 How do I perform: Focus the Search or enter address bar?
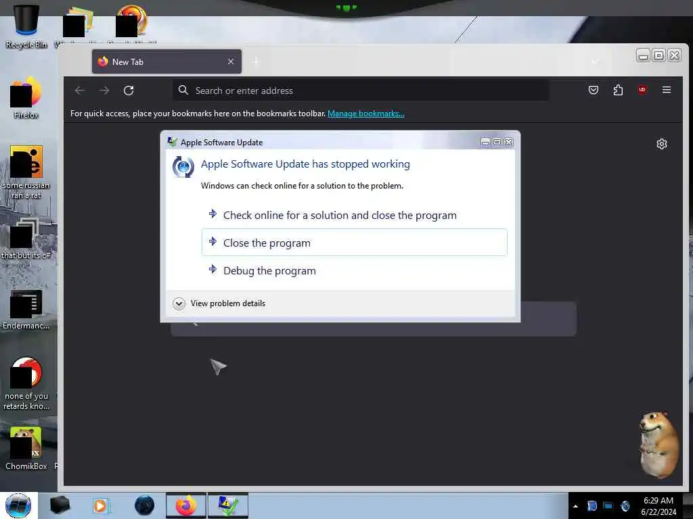tap(360, 91)
